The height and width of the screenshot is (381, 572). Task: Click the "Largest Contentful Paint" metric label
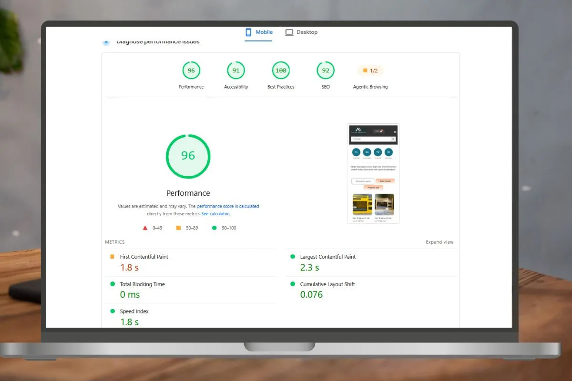(x=328, y=257)
